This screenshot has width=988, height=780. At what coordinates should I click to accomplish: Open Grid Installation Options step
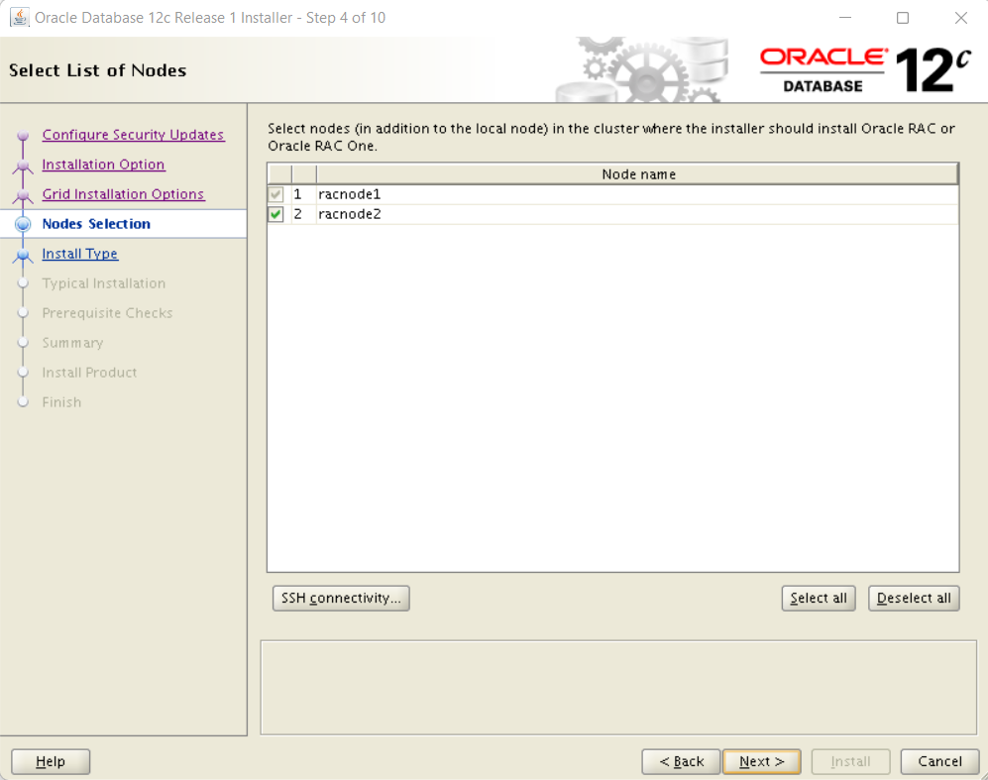tap(123, 193)
